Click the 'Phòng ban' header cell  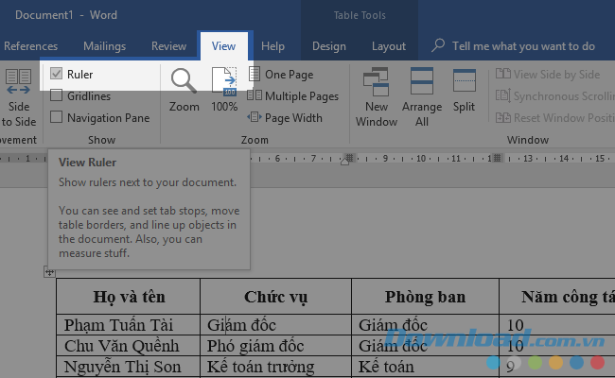(425, 297)
